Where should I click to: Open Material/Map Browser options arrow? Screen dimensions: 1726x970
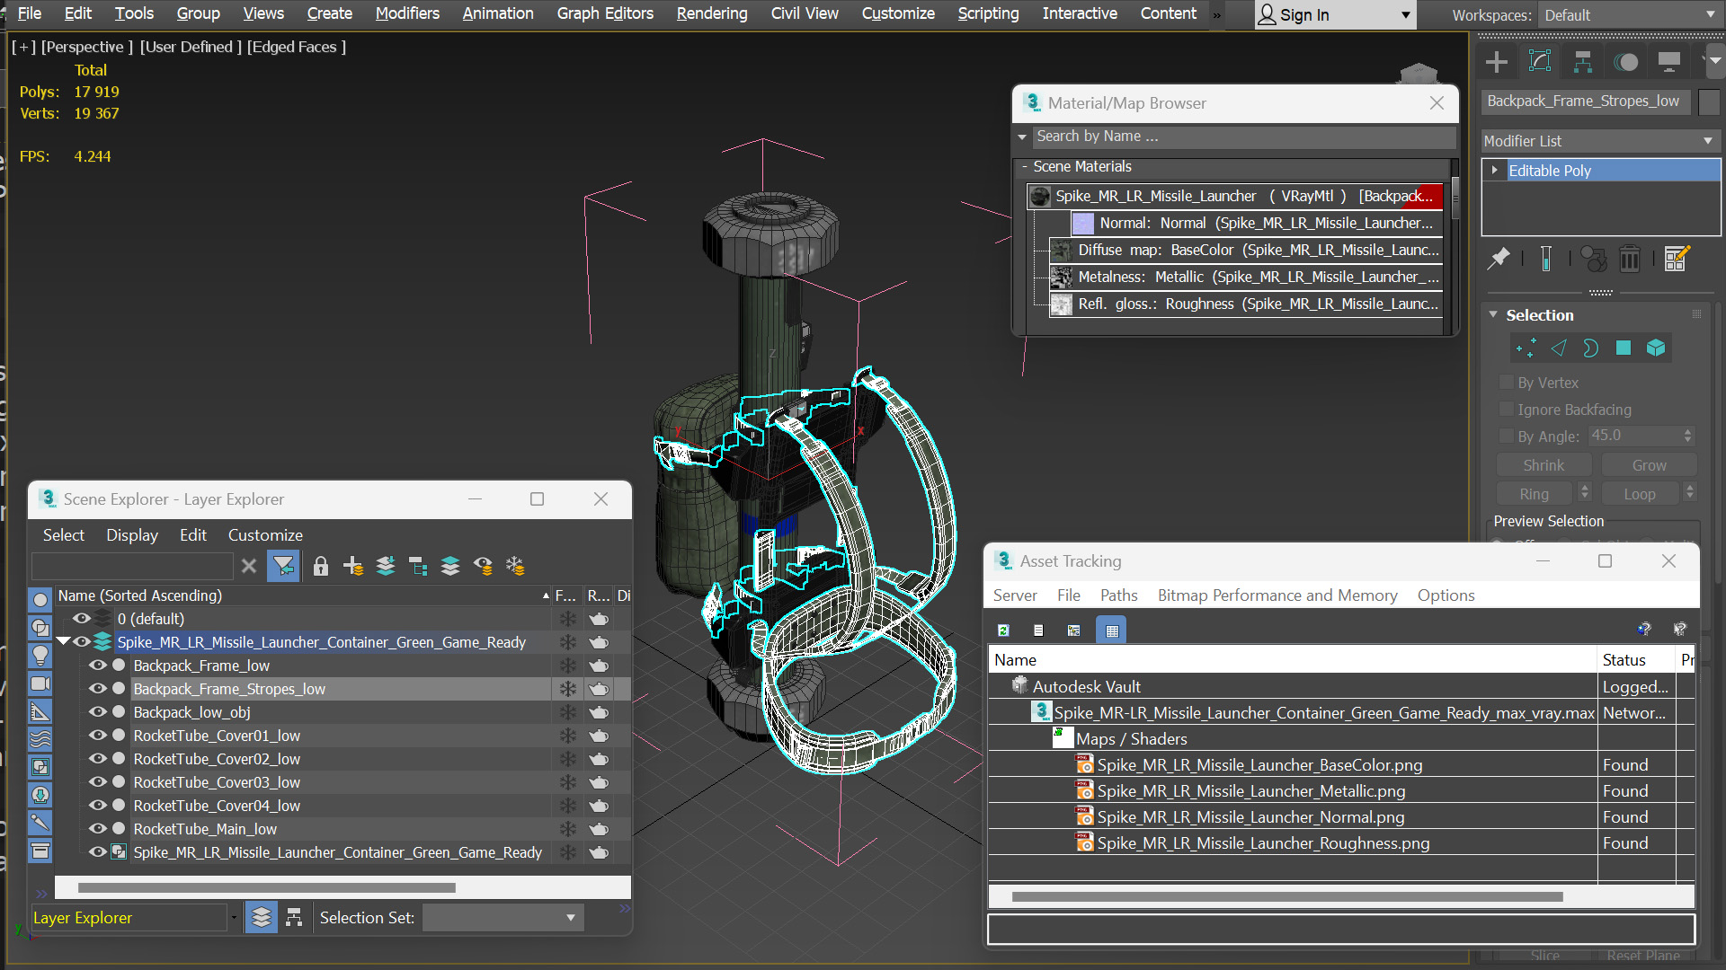coord(1022,137)
